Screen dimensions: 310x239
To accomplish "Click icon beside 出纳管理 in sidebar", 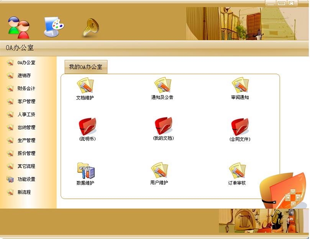I will tap(10, 127).
